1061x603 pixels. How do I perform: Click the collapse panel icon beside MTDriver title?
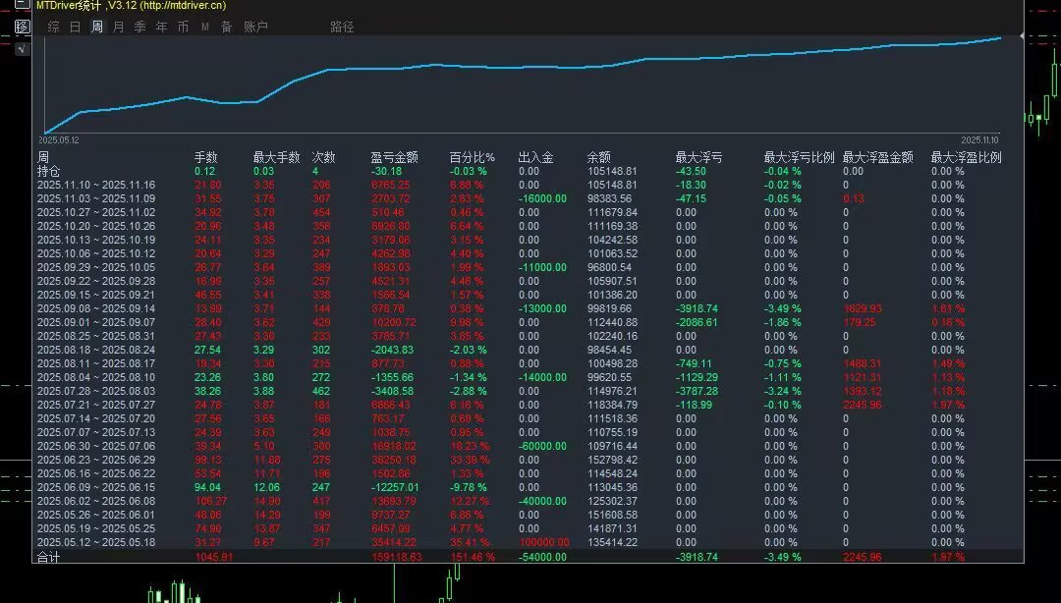pyautogui.click(x=23, y=4)
